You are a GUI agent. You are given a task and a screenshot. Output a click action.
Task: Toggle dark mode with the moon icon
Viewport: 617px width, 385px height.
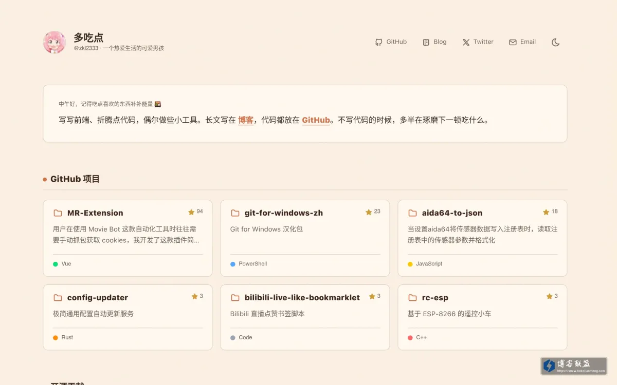[555, 42]
